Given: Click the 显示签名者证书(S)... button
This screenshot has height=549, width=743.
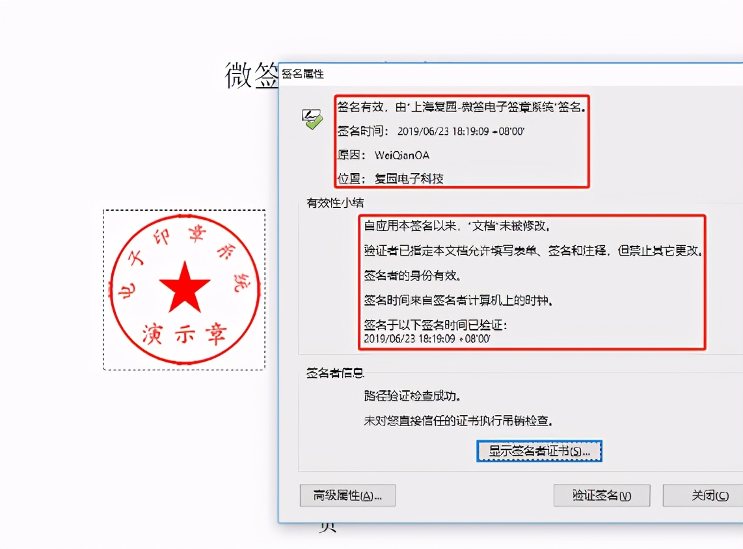Looking at the screenshot, I should [539, 451].
